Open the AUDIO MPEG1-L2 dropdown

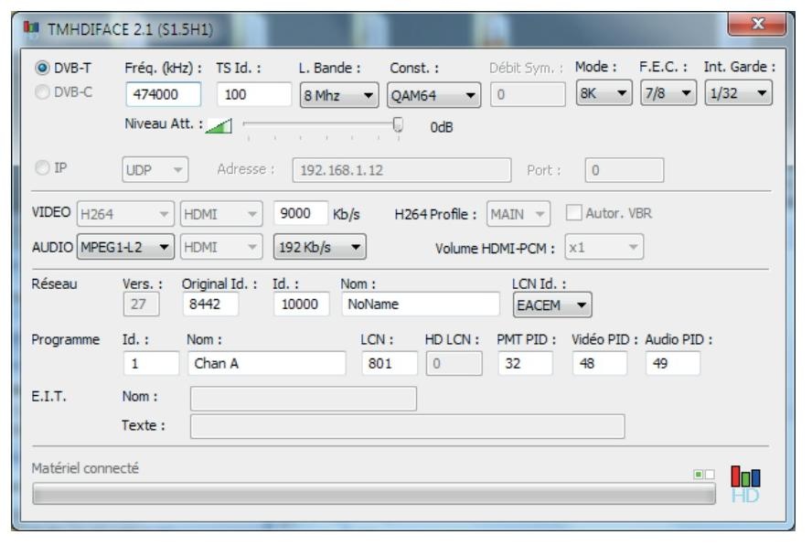click(125, 247)
